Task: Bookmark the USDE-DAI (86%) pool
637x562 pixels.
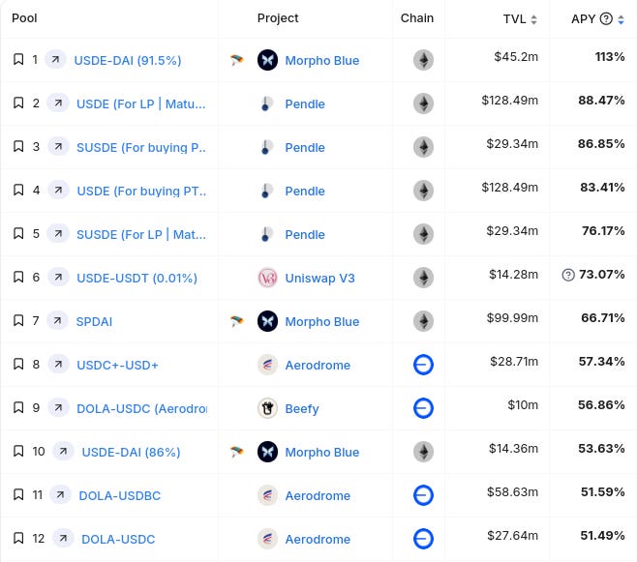Action: coord(18,451)
